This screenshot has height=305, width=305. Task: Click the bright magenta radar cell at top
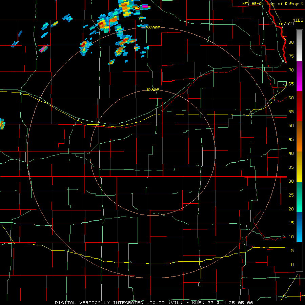(x=145, y=6)
